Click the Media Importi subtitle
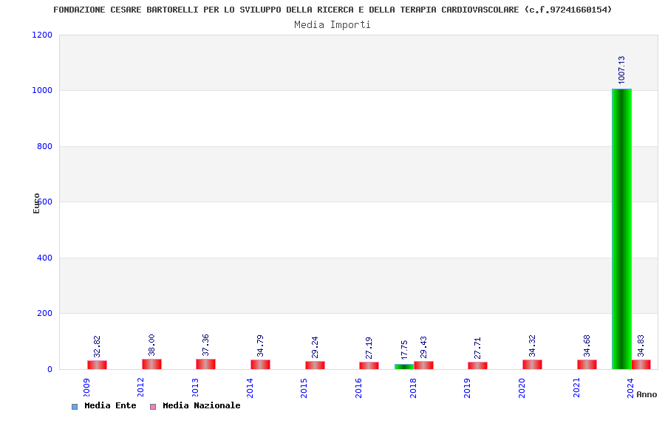665x443 pixels. point(332,24)
